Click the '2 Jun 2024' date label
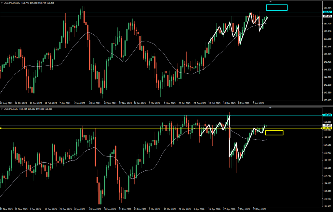This screenshot has width=333, height=212. [x=79, y=103]
